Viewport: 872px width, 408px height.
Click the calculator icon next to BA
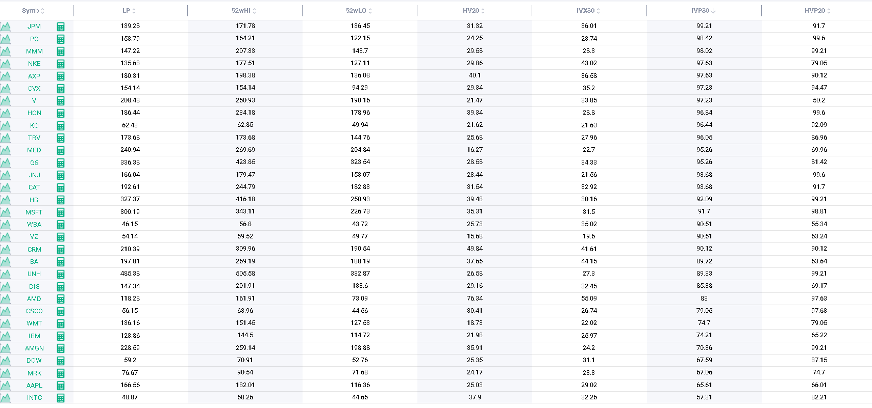click(61, 262)
